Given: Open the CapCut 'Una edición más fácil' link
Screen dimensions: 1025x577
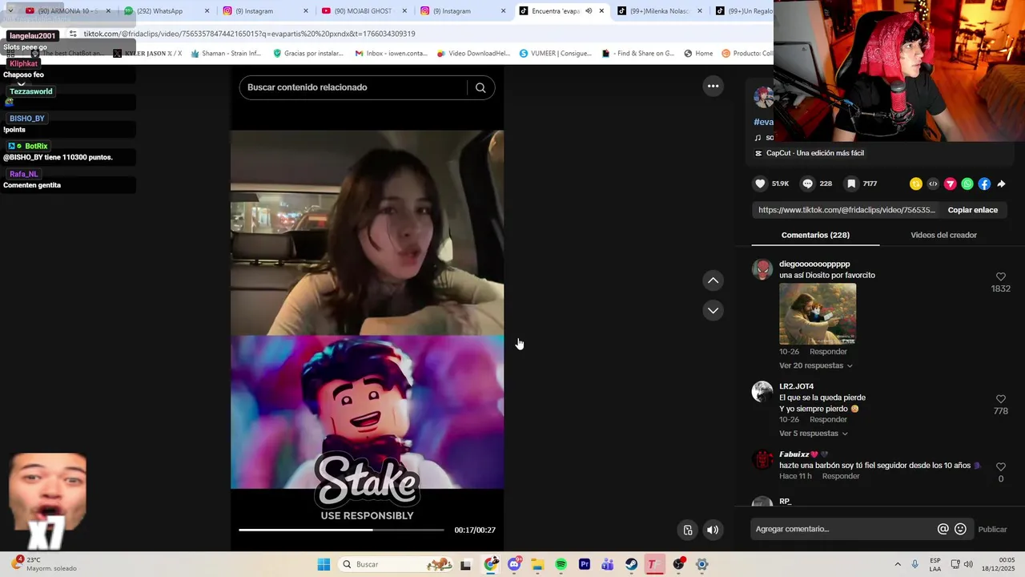Looking at the screenshot, I should (x=809, y=153).
